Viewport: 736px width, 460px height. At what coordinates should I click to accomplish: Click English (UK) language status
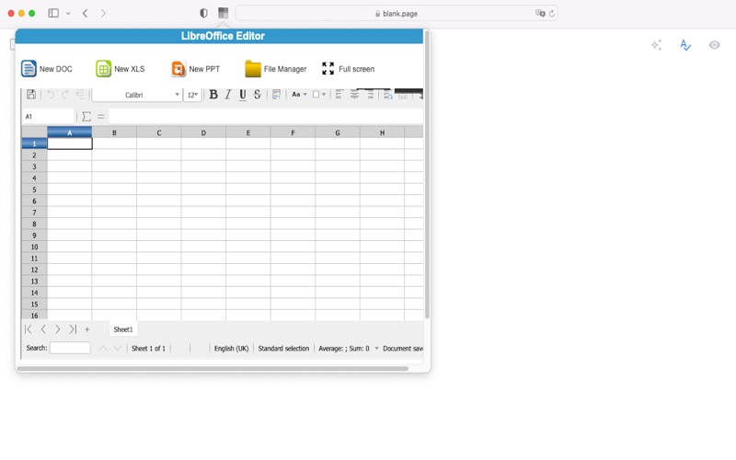[232, 349]
